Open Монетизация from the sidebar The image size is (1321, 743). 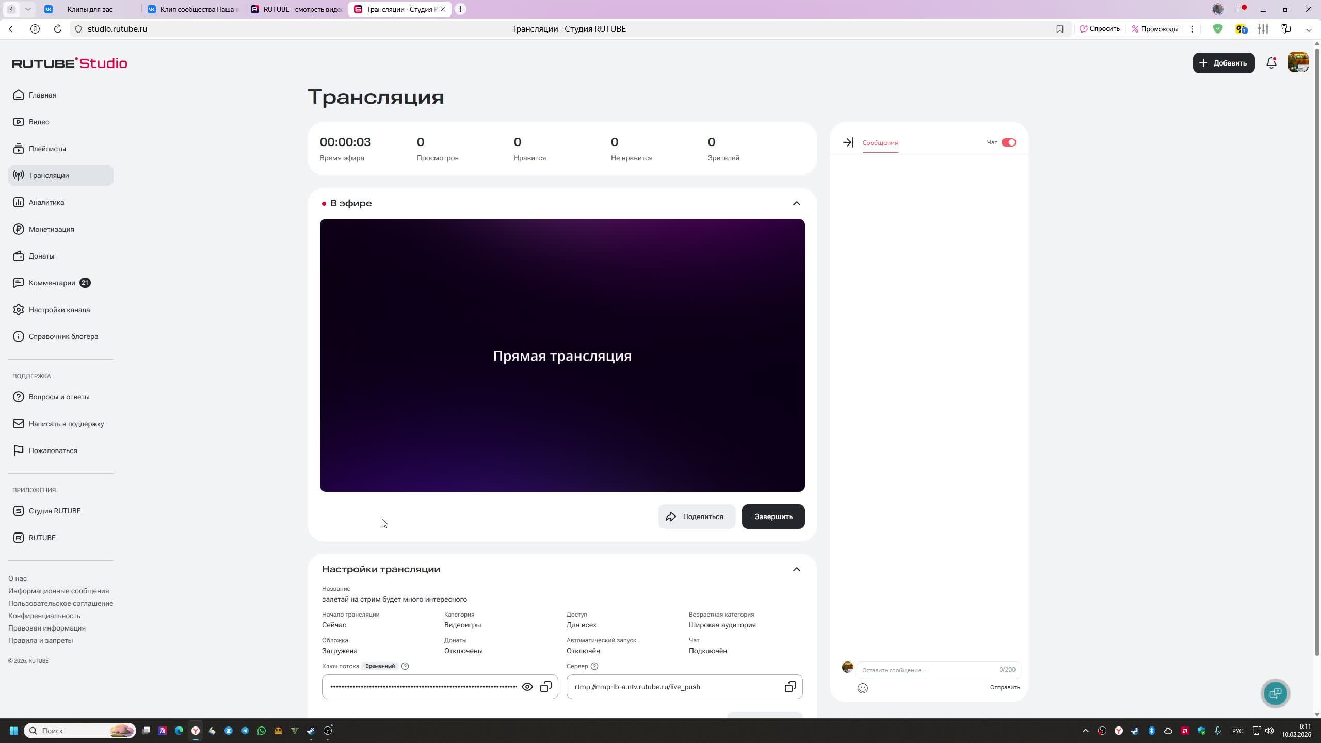point(51,229)
